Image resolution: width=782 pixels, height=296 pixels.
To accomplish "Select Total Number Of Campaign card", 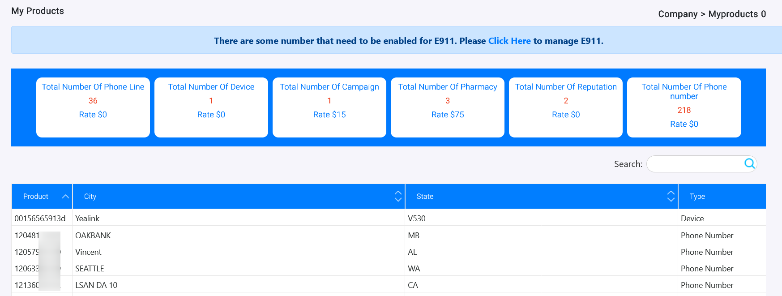I will tap(329, 107).
